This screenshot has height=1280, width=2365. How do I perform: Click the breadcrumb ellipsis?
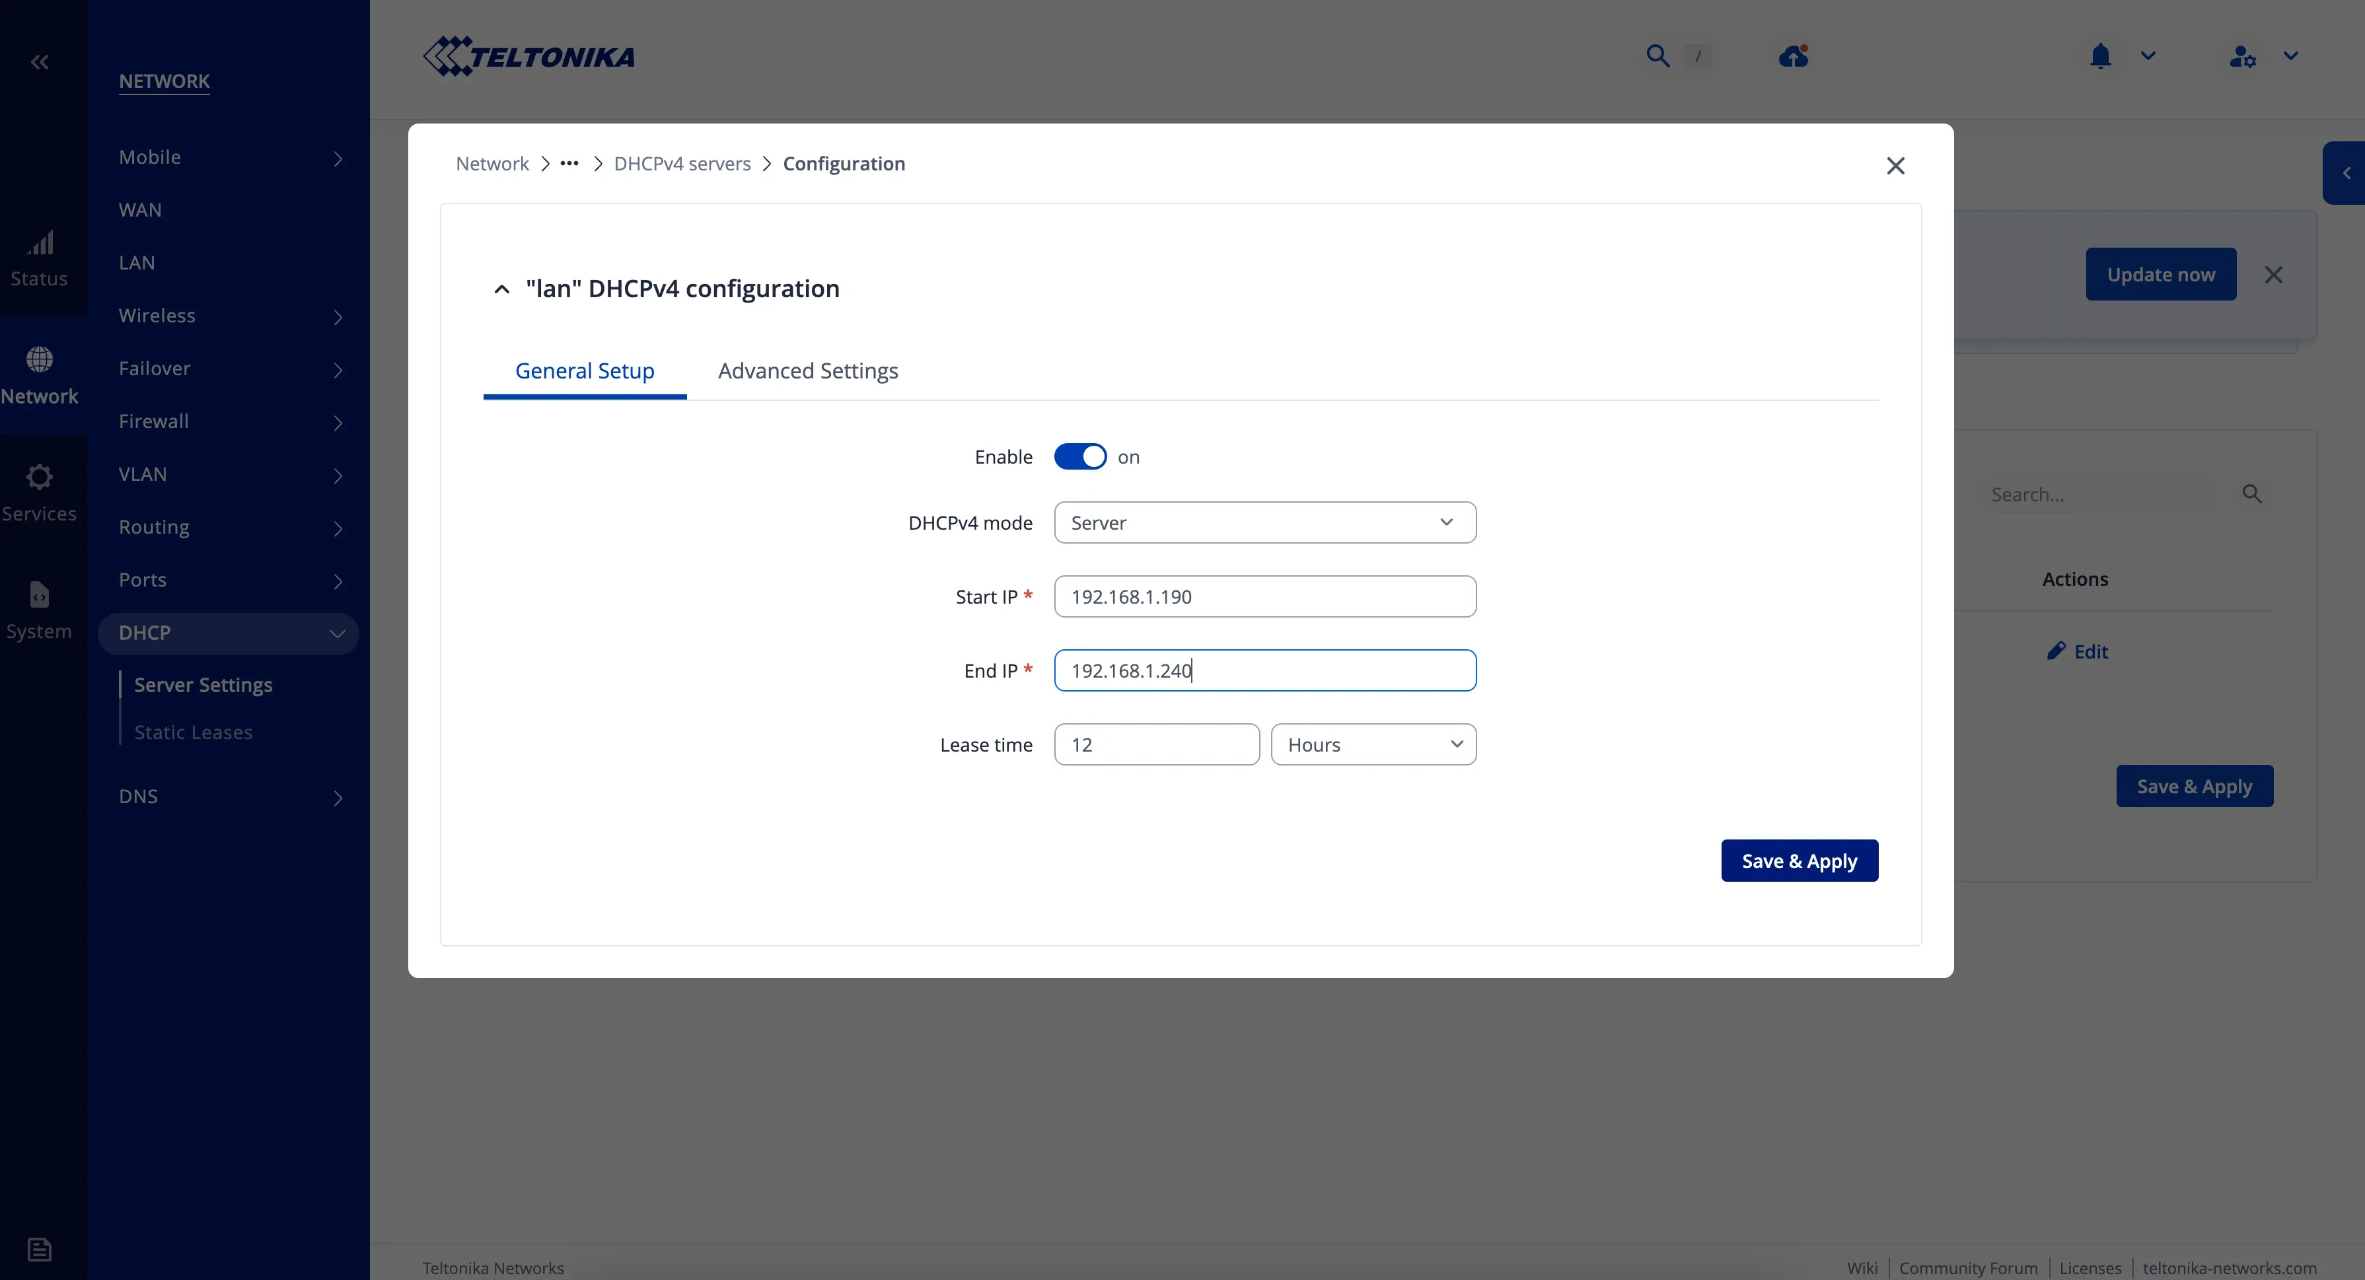[x=569, y=163]
